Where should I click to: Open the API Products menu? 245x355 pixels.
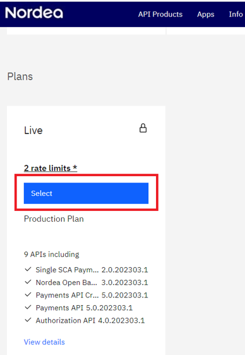(x=160, y=15)
